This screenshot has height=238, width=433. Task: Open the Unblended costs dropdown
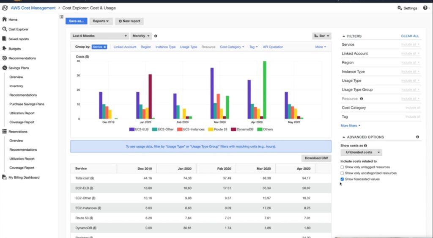(361, 152)
